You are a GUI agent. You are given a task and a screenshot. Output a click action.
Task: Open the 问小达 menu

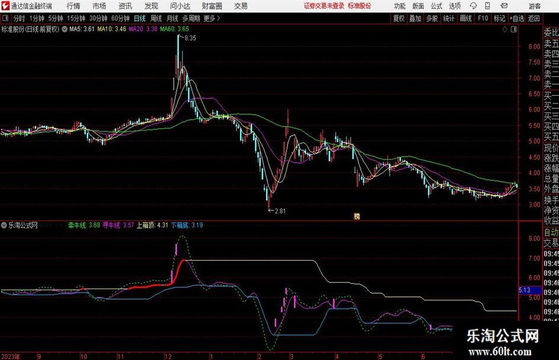(180, 6)
